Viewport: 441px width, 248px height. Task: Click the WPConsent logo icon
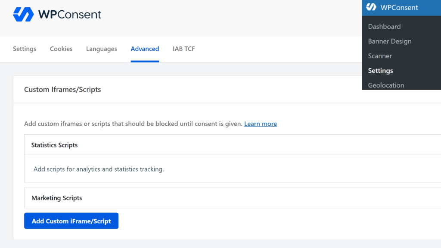[x=22, y=14]
